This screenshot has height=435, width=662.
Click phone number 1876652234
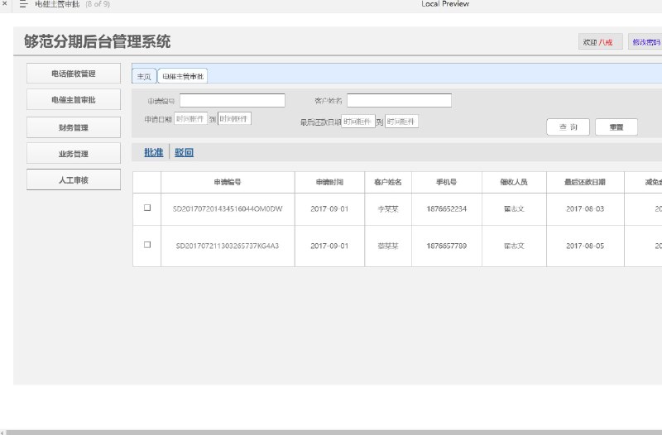(x=447, y=208)
